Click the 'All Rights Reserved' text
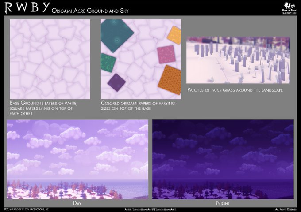The height and width of the screenshot is (212, 301). 286,209
